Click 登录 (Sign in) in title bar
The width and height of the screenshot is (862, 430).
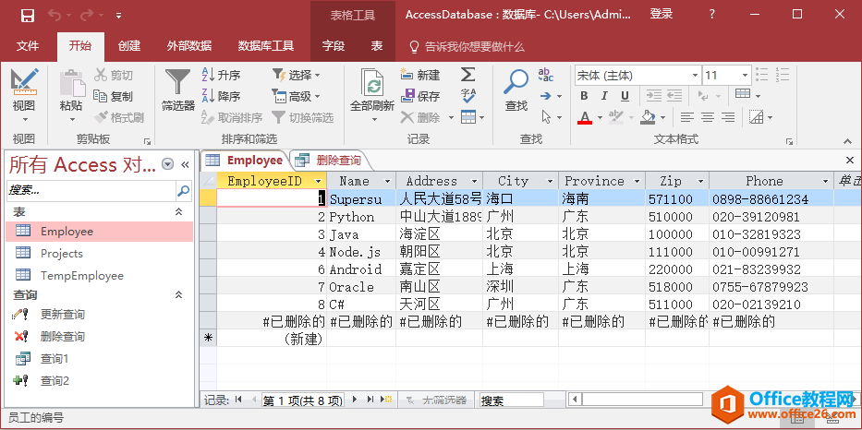click(662, 14)
